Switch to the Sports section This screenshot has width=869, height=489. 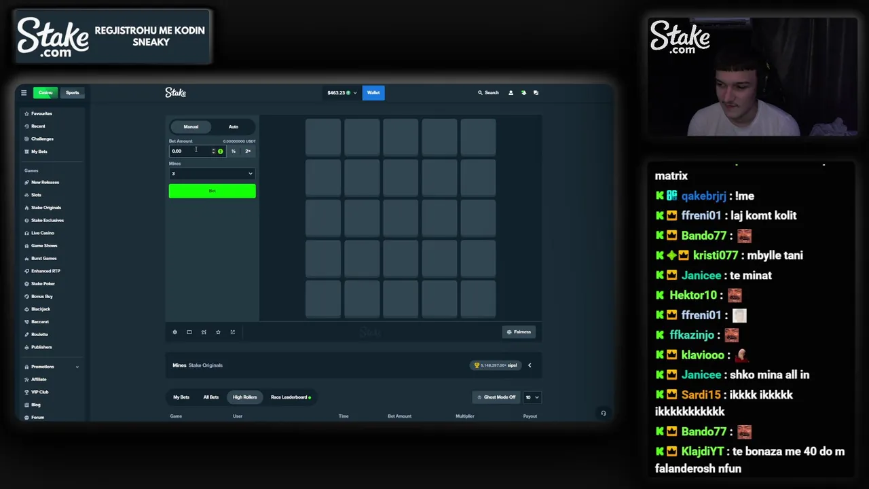tap(72, 92)
